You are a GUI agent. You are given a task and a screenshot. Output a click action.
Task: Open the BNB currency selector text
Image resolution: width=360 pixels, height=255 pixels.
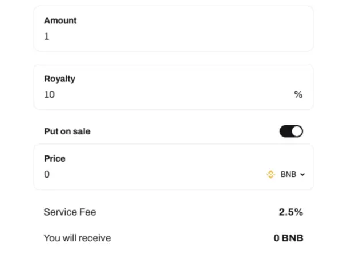pyautogui.click(x=288, y=174)
